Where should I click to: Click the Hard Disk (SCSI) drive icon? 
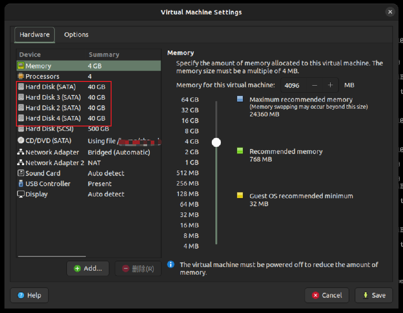[x=21, y=129]
